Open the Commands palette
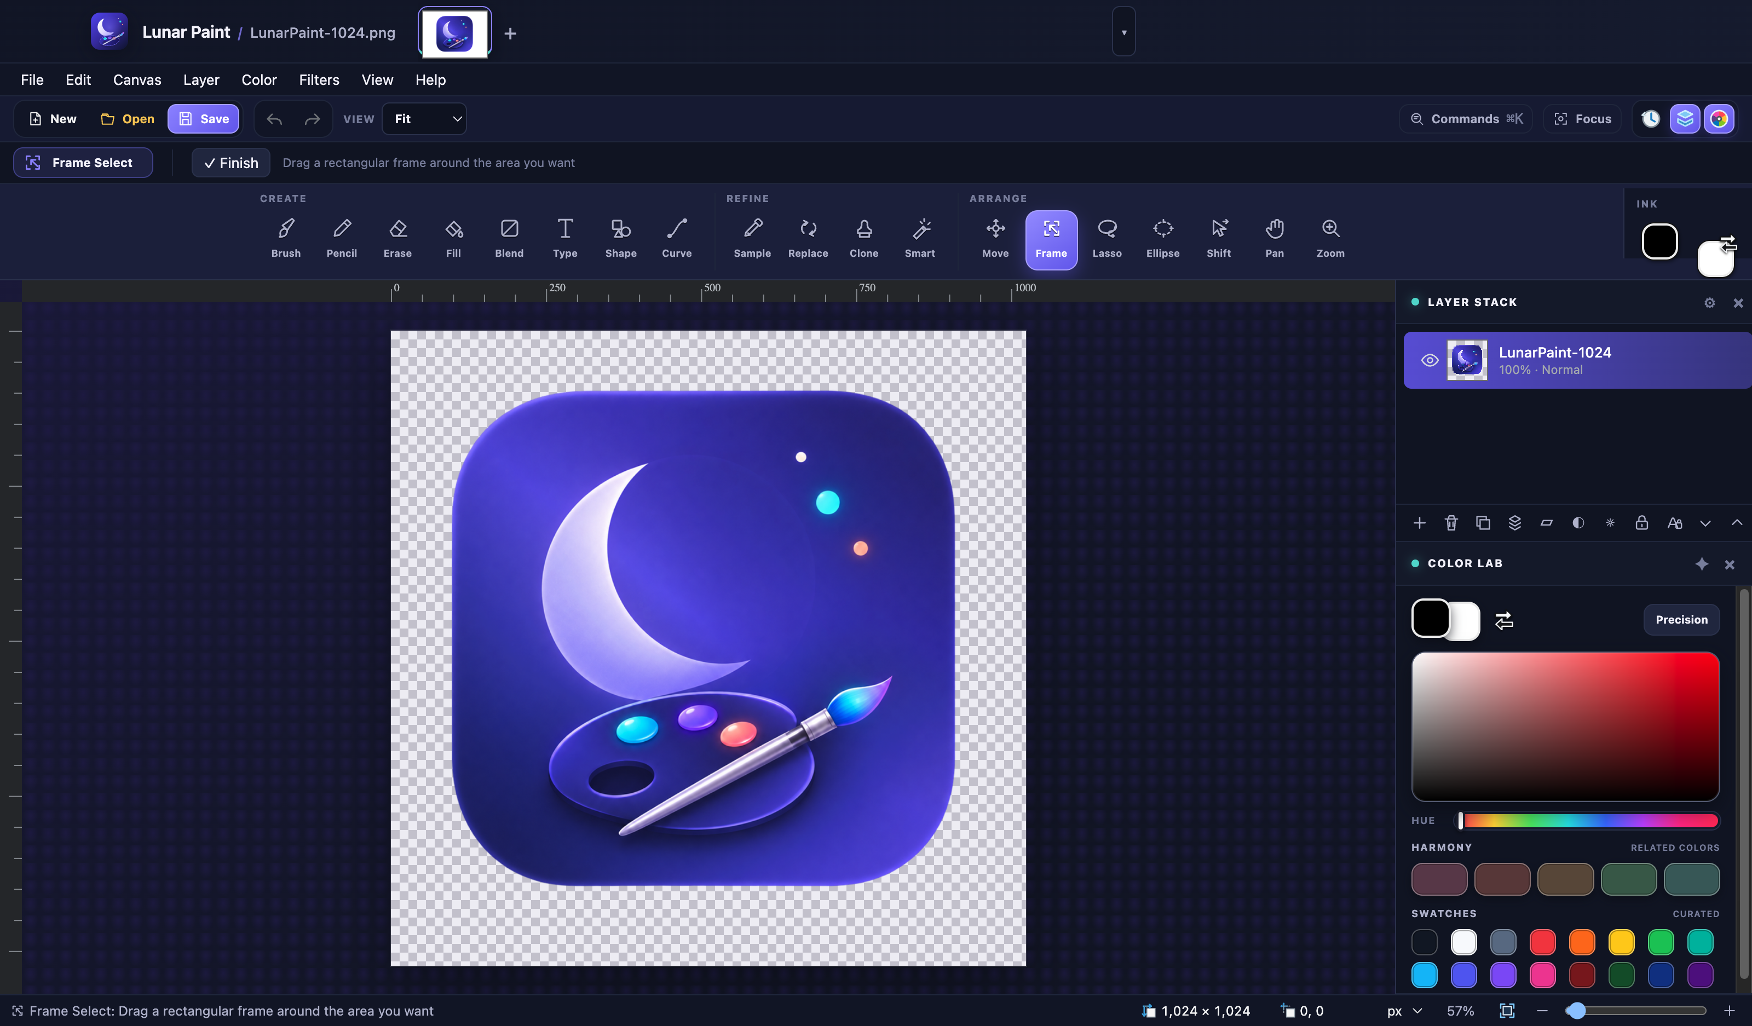Screen dimensions: 1752x1026 point(1466,119)
